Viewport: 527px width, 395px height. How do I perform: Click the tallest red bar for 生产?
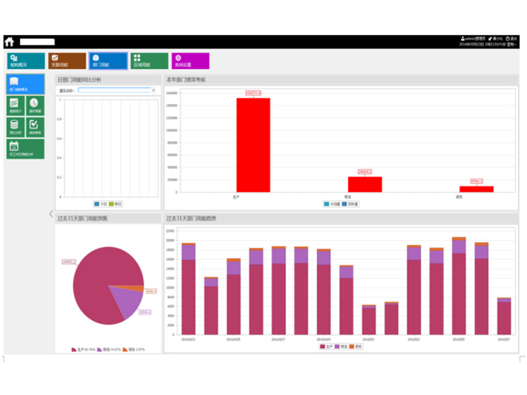pyautogui.click(x=253, y=145)
